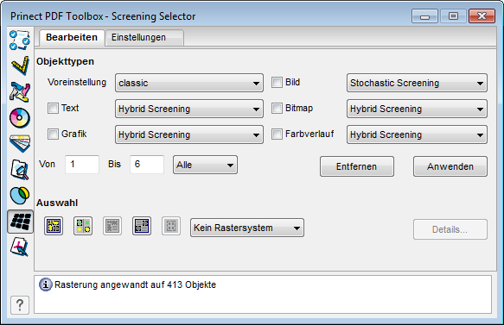Maximize the Screening Selector window
The height and width of the screenshot is (325, 504).
453,16
